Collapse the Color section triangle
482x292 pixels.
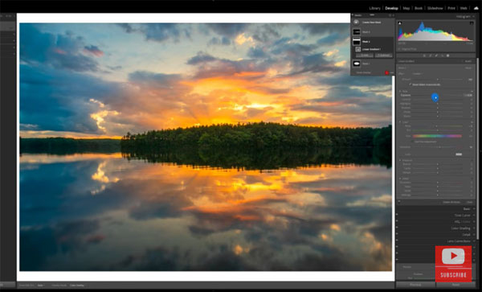(400, 122)
